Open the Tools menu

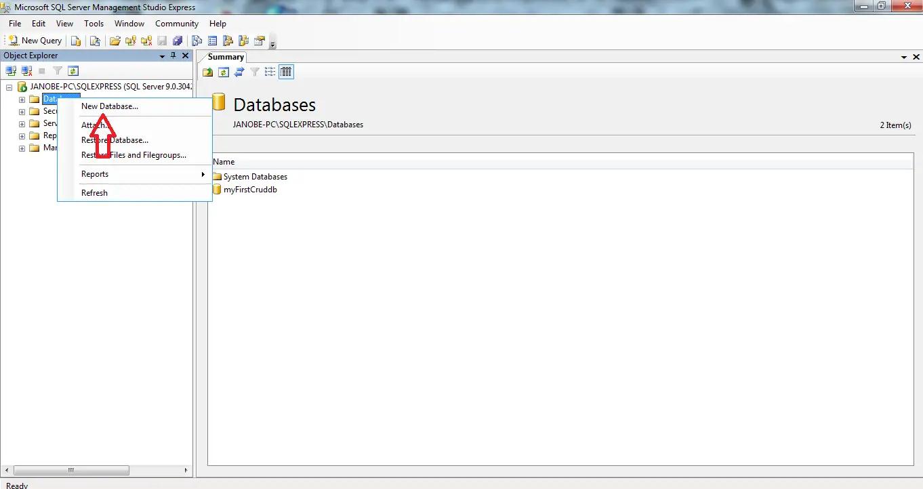pos(94,24)
